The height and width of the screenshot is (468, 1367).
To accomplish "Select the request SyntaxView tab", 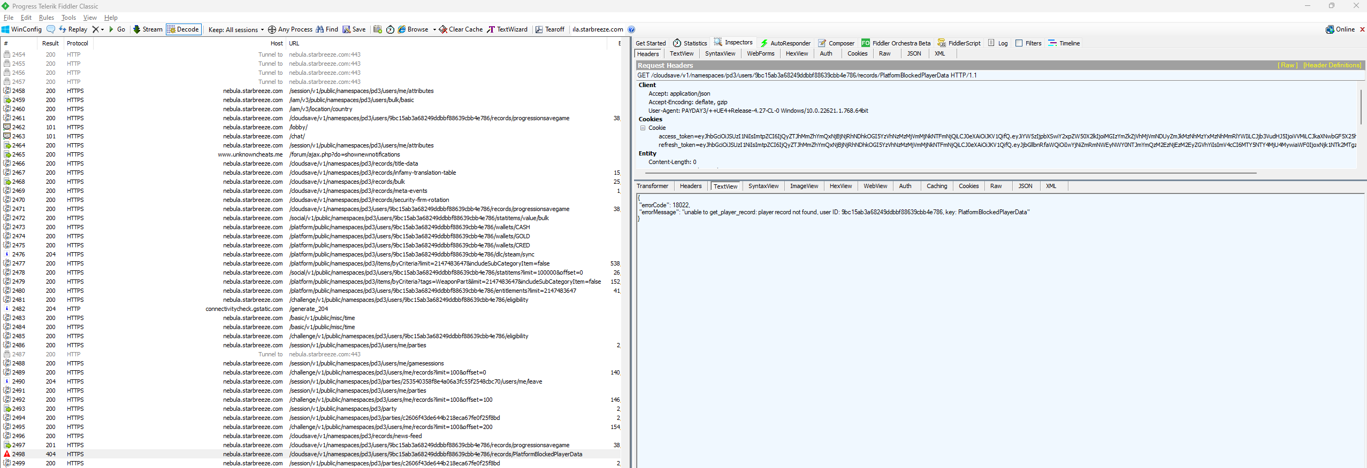I will 720,53.
